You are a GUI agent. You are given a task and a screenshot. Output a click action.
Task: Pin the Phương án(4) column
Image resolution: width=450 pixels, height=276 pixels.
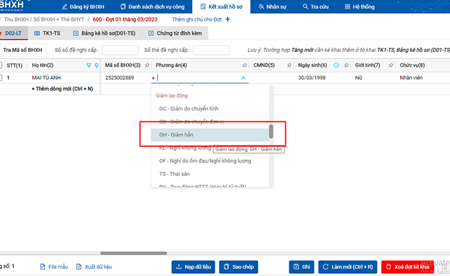244,66
